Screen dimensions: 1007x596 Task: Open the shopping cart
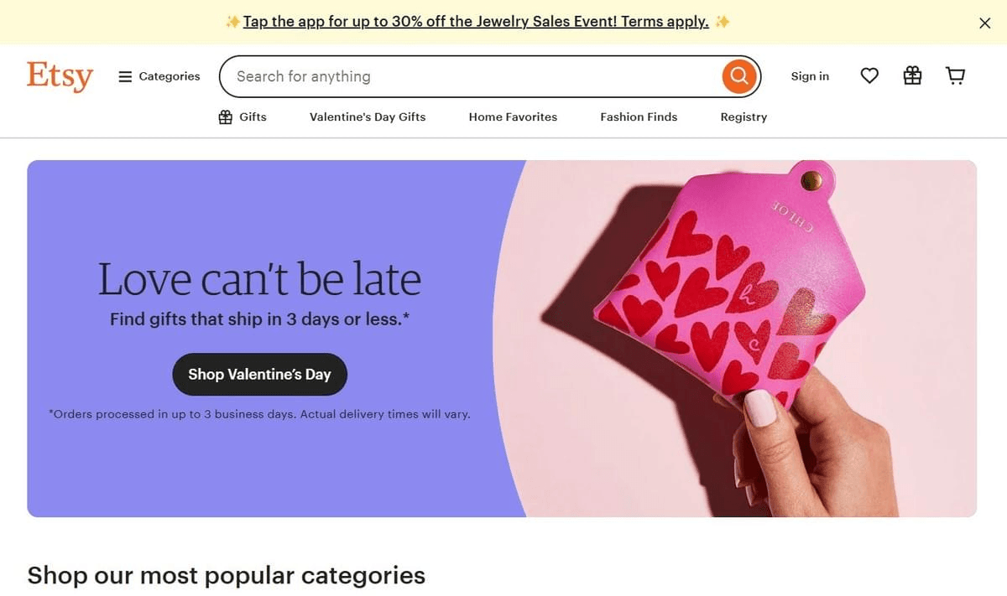955,76
